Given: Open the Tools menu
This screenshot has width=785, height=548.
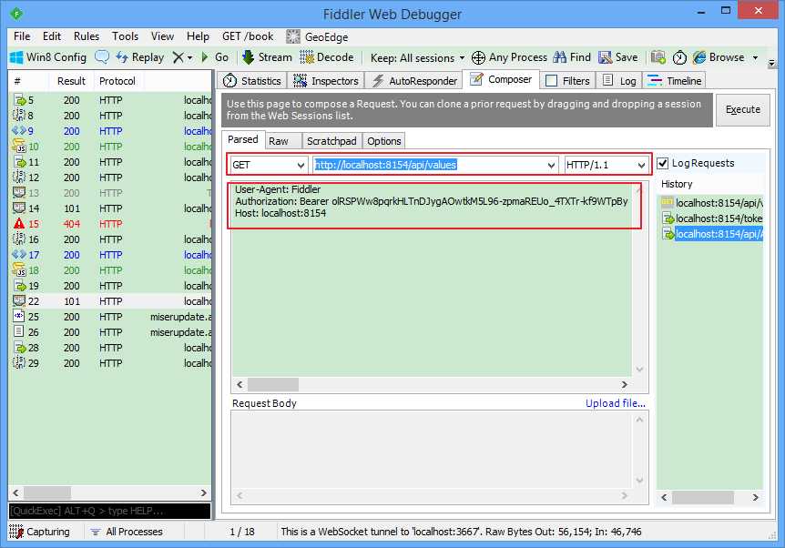Looking at the screenshot, I should [x=125, y=36].
